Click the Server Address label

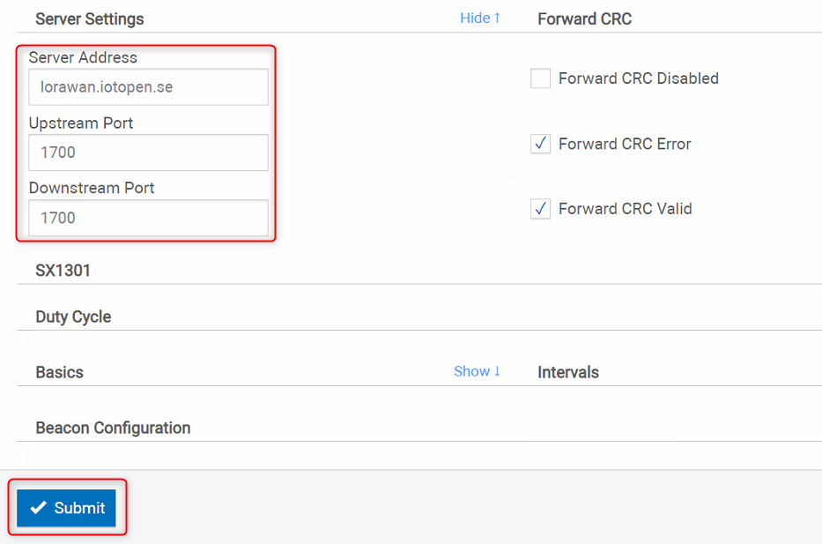pos(83,57)
